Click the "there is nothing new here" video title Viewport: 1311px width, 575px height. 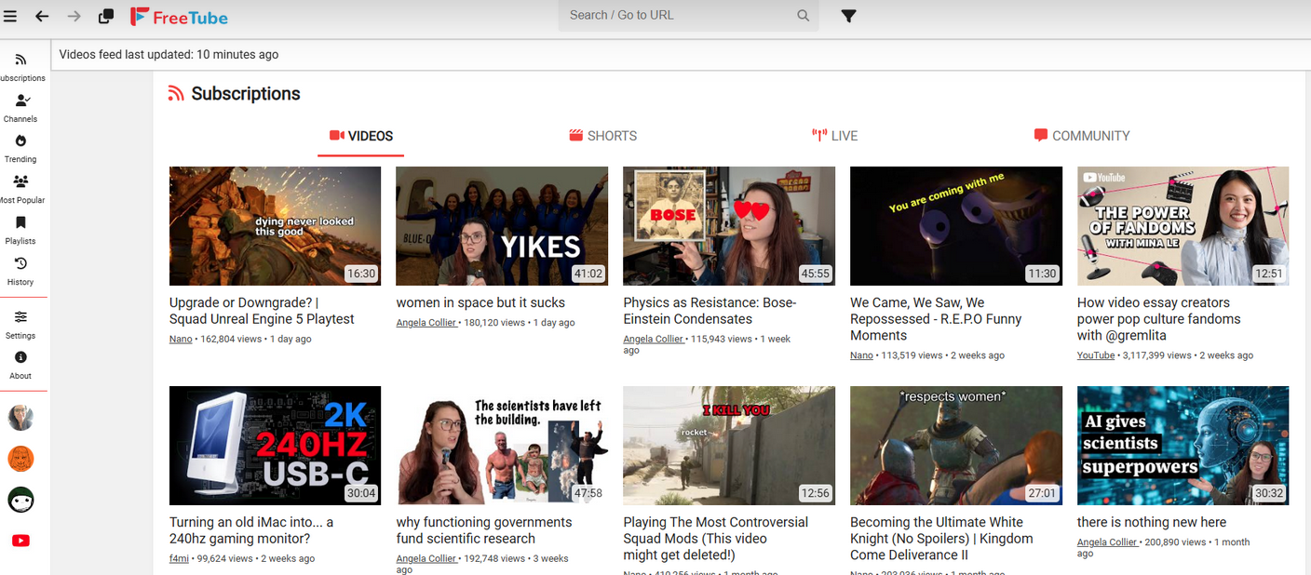click(1151, 522)
